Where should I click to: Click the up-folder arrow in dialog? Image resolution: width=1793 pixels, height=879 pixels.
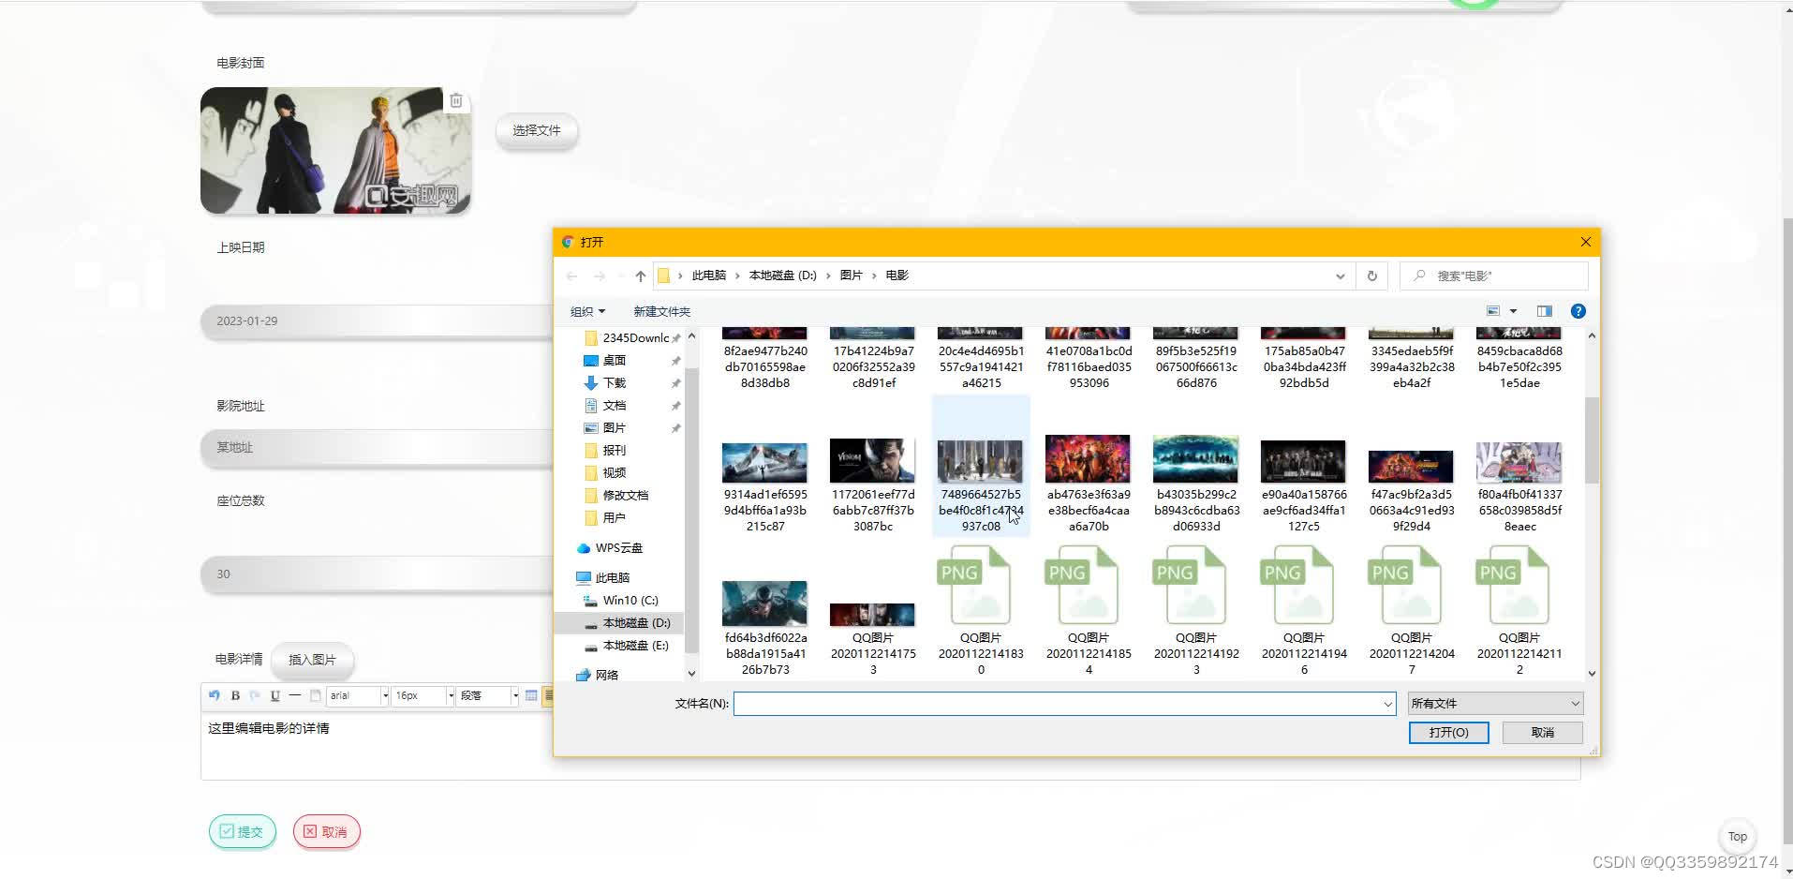click(x=640, y=276)
